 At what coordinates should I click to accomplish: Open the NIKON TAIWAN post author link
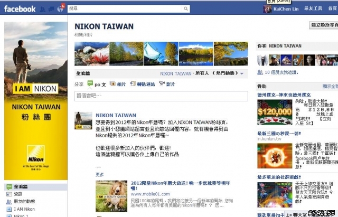coord(116,115)
